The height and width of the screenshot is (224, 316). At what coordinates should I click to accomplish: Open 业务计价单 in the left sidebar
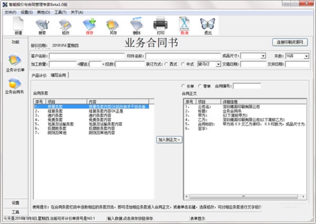click(15, 63)
